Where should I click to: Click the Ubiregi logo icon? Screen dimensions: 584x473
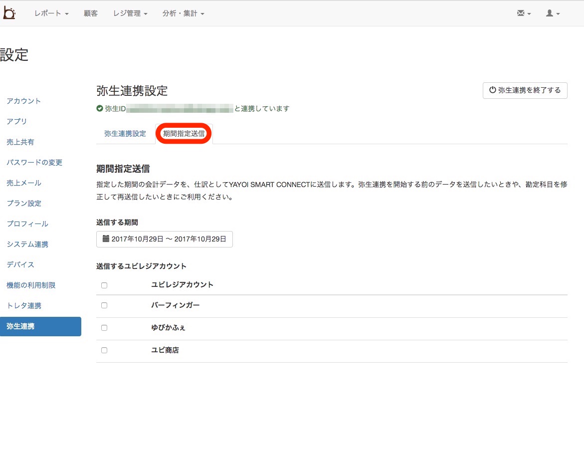pos(9,13)
